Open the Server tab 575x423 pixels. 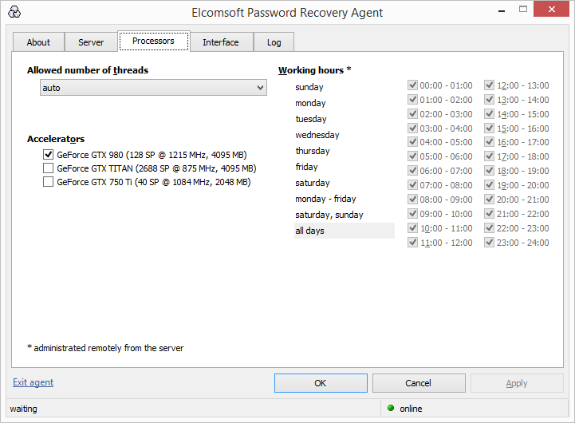tap(91, 42)
